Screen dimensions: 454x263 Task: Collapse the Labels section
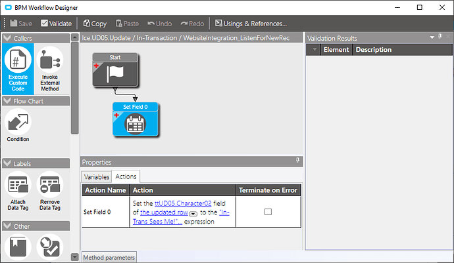(x=7, y=163)
